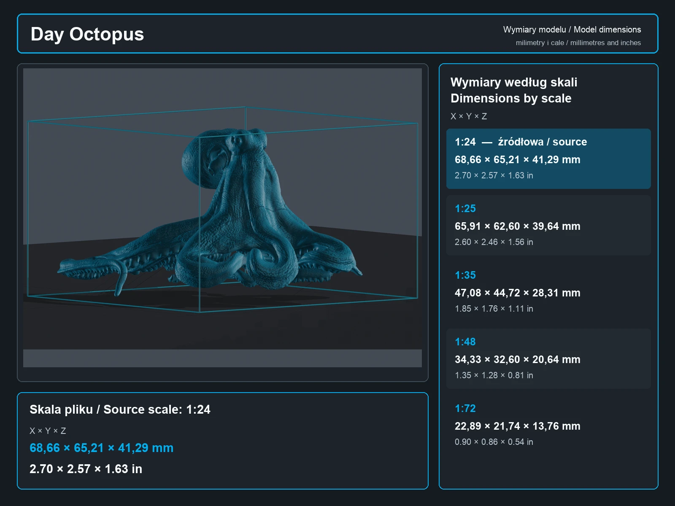
Task: Click the 1.35 × 1.28 × 0.81 in value
Action: tap(494, 375)
